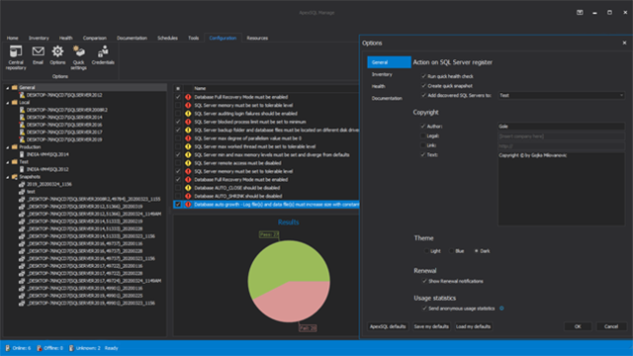Open the Schedules ribbon tab

pyautogui.click(x=167, y=38)
